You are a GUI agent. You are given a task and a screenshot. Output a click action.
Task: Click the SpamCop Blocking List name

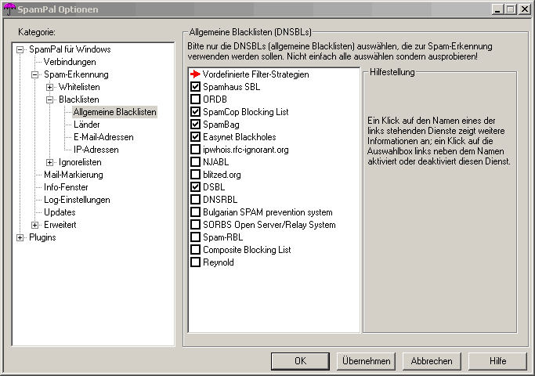coord(246,111)
